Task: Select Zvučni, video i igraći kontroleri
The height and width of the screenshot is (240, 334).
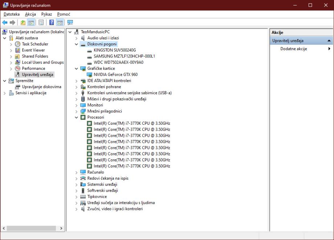Action: pyautogui.click(x=115, y=209)
